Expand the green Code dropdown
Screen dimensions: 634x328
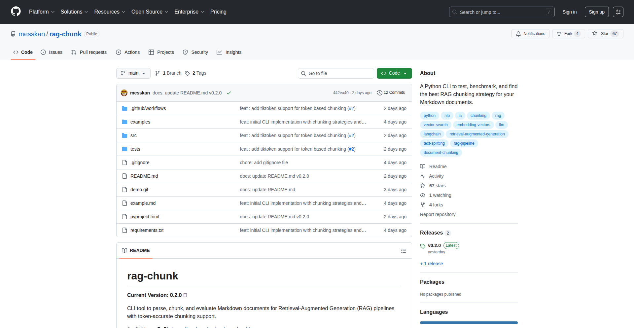tap(394, 73)
